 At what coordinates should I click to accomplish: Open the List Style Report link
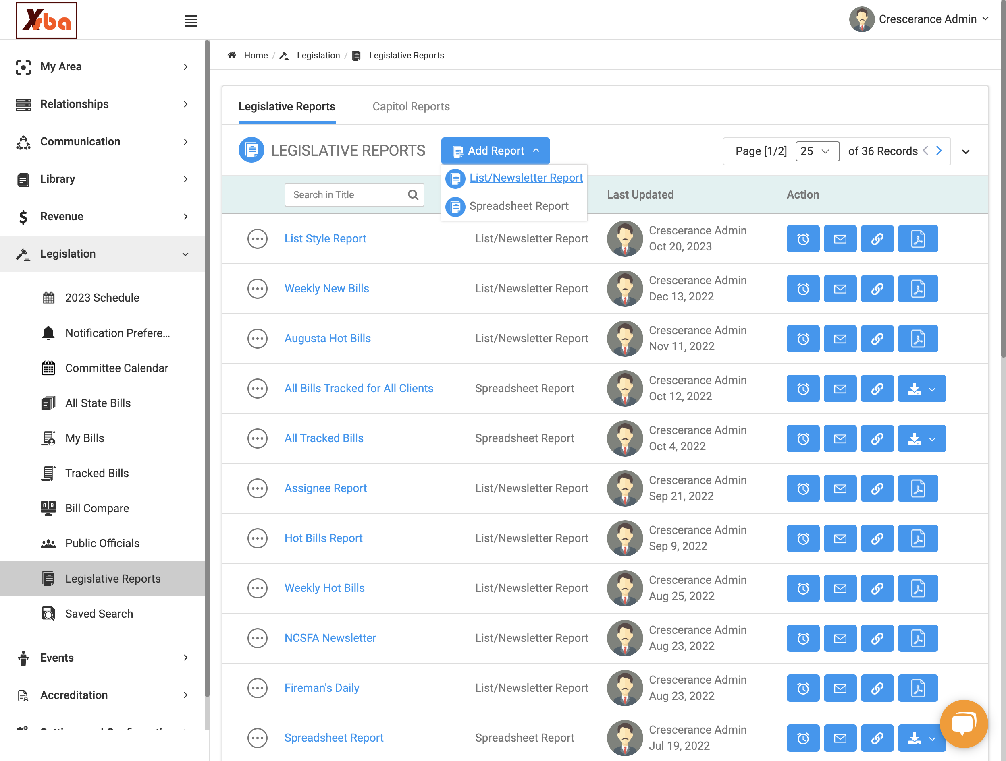325,238
